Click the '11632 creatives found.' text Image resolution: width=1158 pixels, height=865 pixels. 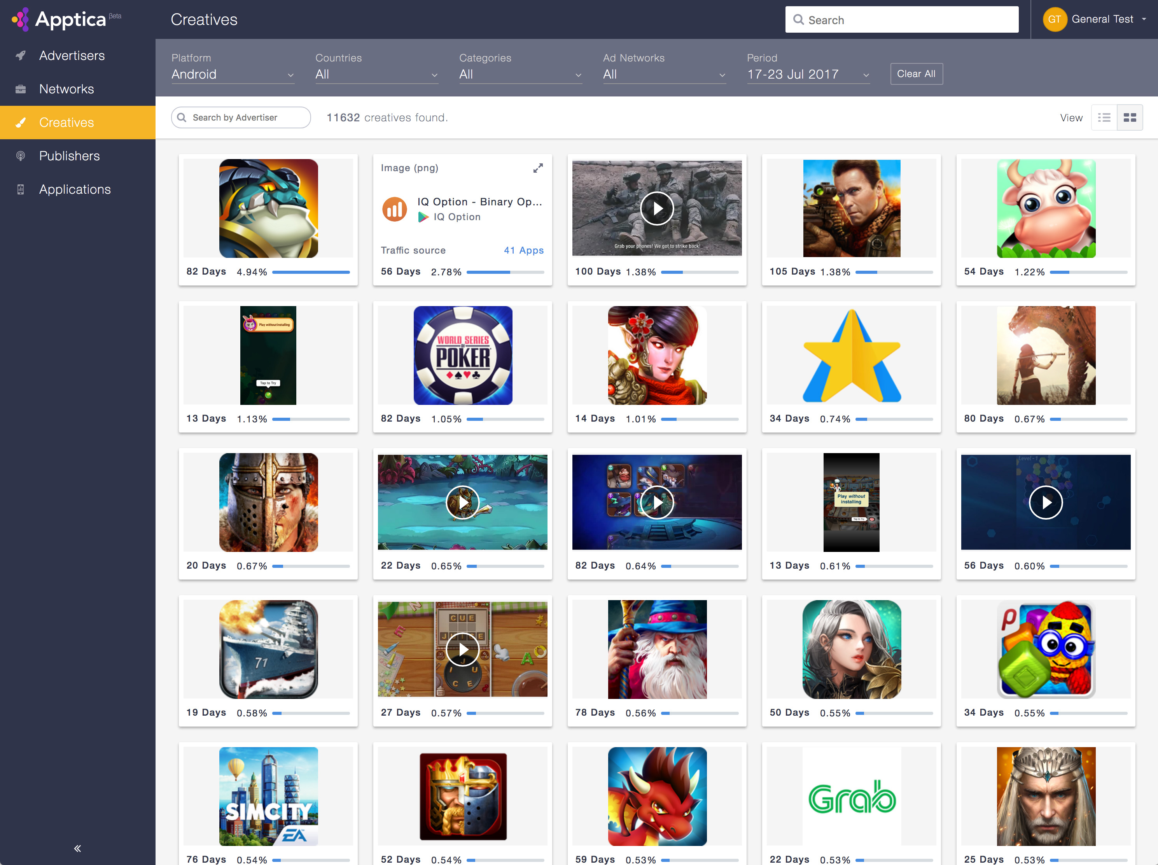(x=387, y=118)
